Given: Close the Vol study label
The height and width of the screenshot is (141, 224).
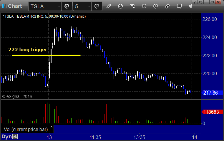Looking at the screenshot, I should [52, 127].
